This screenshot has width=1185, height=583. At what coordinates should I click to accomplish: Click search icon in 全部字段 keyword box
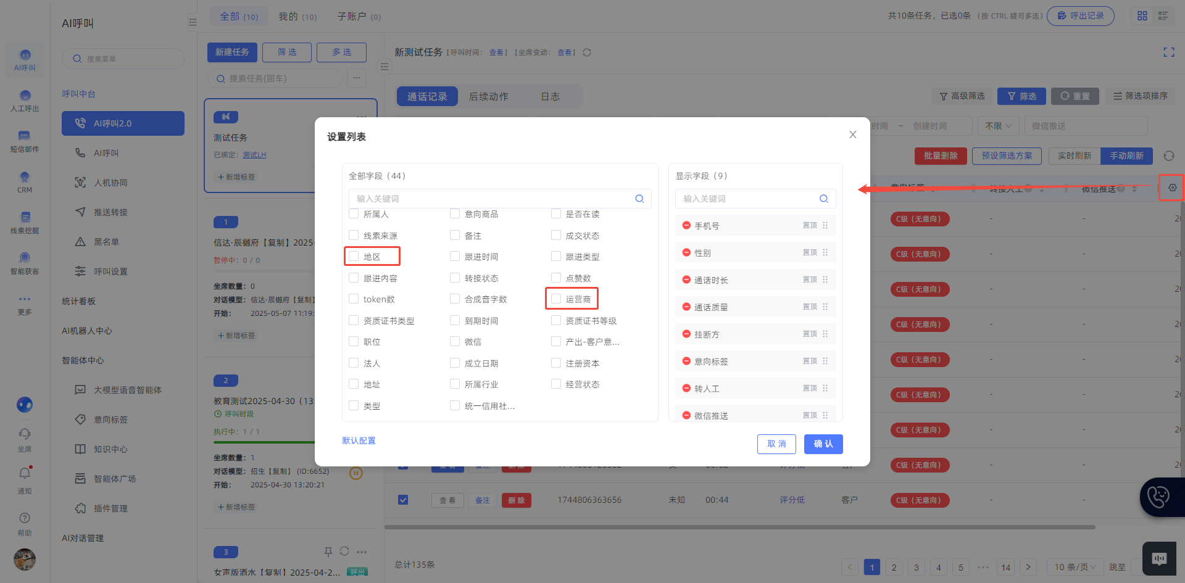pyautogui.click(x=639, y=199)
